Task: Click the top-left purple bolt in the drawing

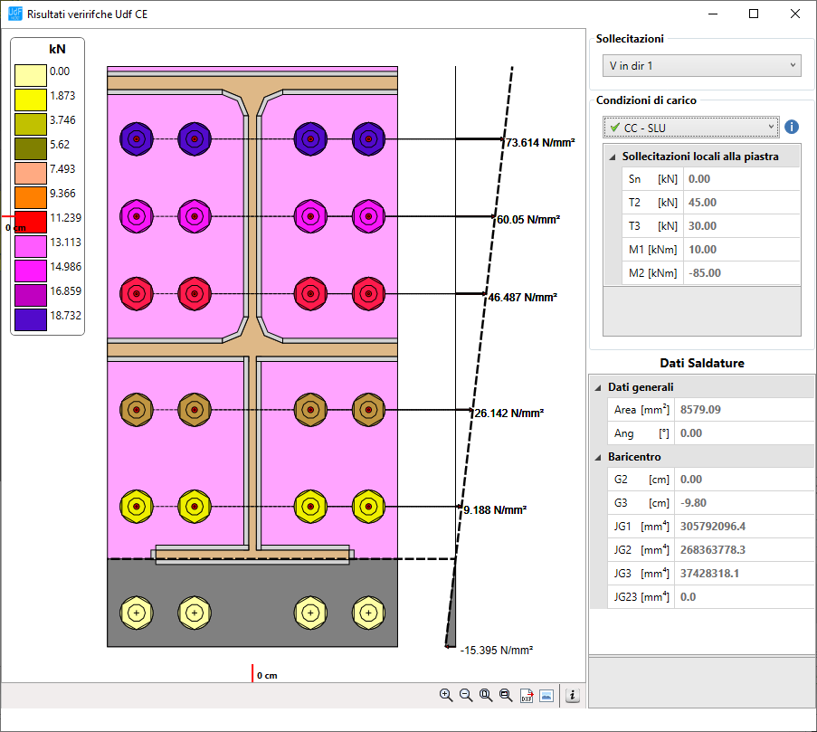Action: pos(136,138)
